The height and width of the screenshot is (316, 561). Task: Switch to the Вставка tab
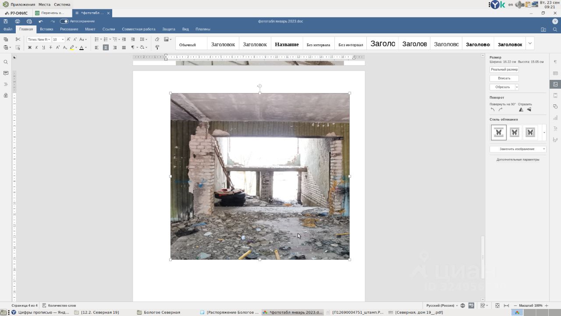(x=46, y=29)
